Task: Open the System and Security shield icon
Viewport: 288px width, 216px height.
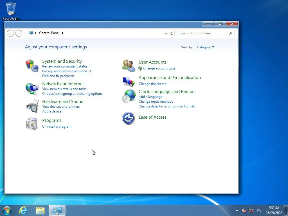Action: 32,66
